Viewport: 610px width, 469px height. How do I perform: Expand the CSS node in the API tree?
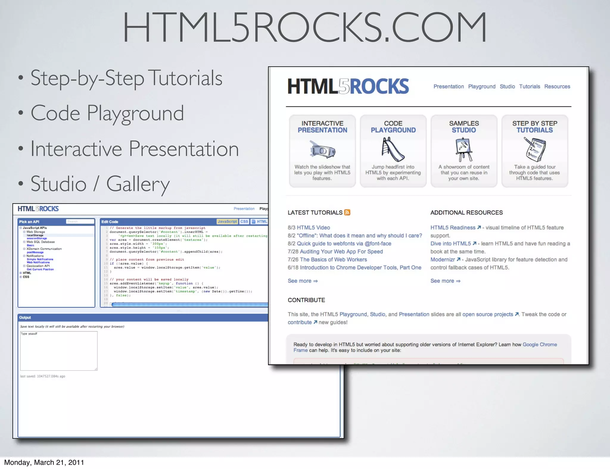tap(21, 277)
